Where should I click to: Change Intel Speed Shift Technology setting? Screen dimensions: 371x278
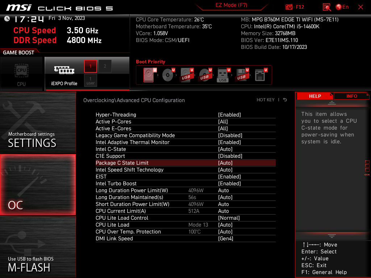pos(185,170)
